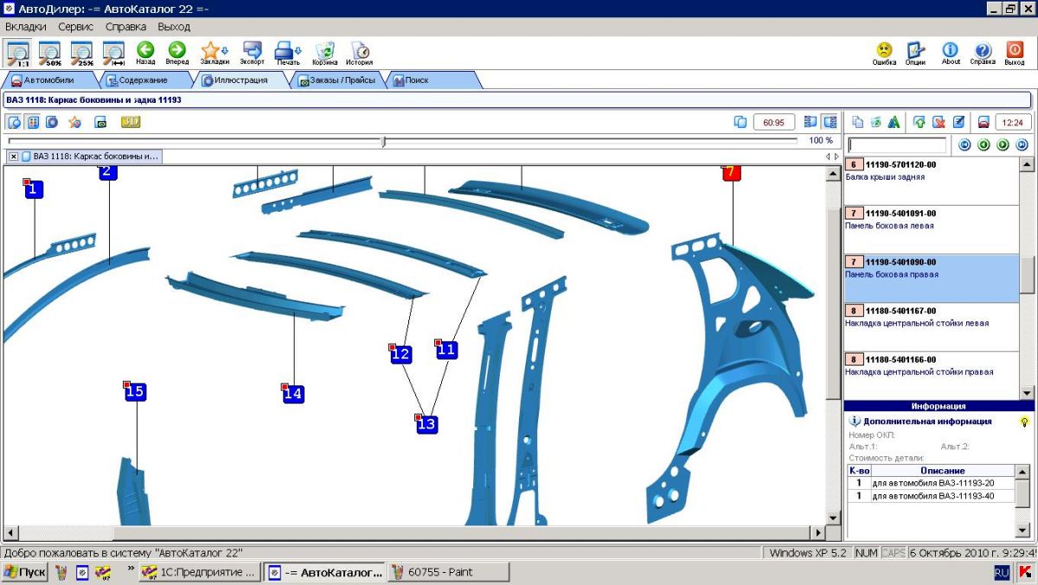Set illustration zoom to 1:1
This screenshot has height=585, width=1038.
[x=17, y=53]
